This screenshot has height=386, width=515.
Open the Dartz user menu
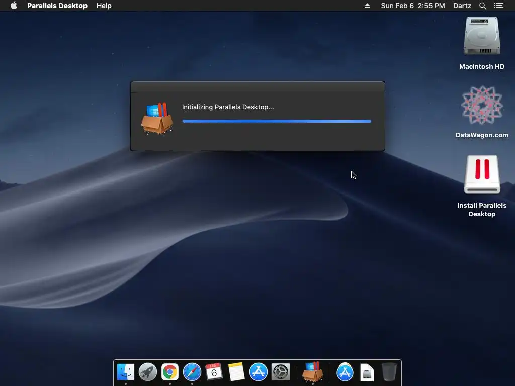(462, 6)
